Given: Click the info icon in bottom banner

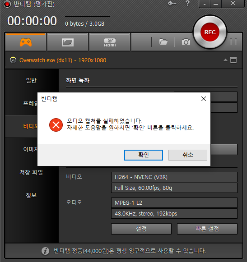Looking at the screenshot, I should pos(45,251).
